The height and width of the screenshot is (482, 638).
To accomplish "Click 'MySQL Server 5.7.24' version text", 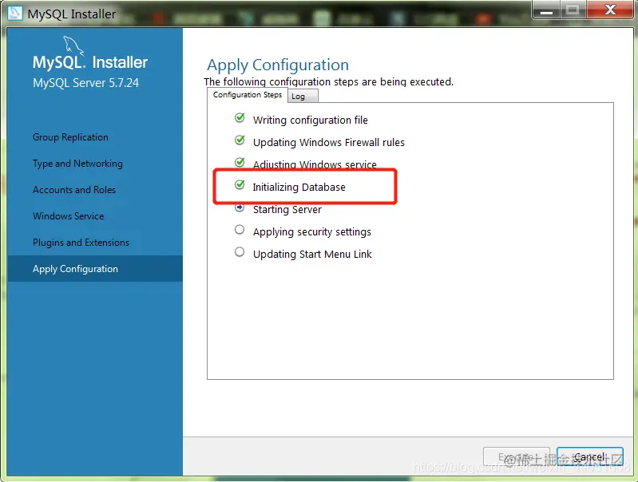I will 86,83.
